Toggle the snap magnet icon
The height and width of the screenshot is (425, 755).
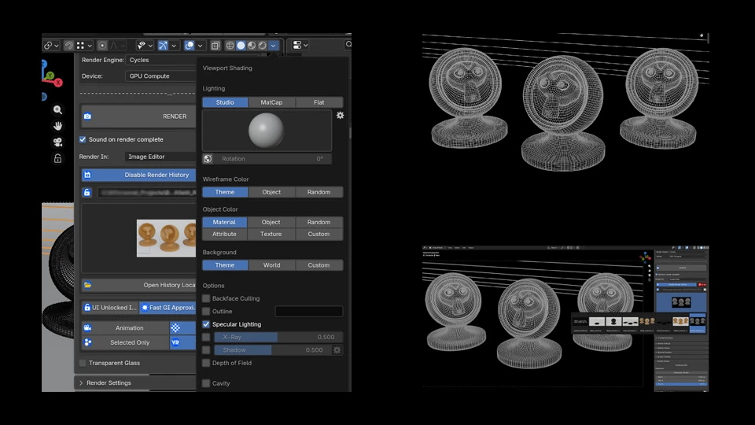pos(69,46)
